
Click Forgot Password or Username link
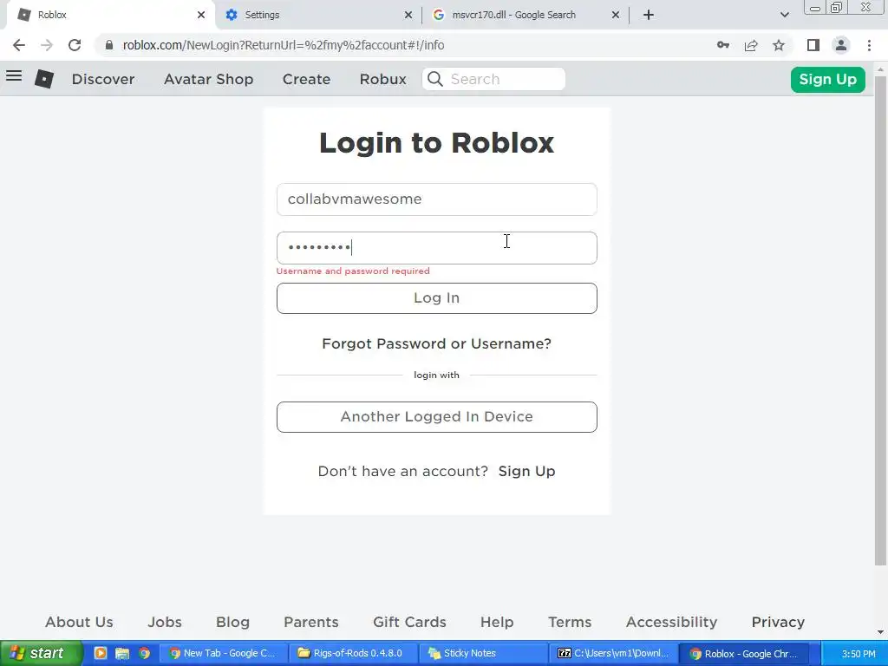[436, 343]
